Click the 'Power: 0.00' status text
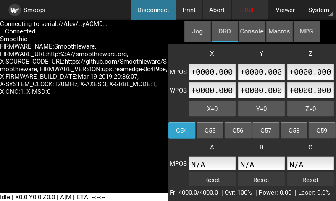The image size is (336, 201). point(275,193)
